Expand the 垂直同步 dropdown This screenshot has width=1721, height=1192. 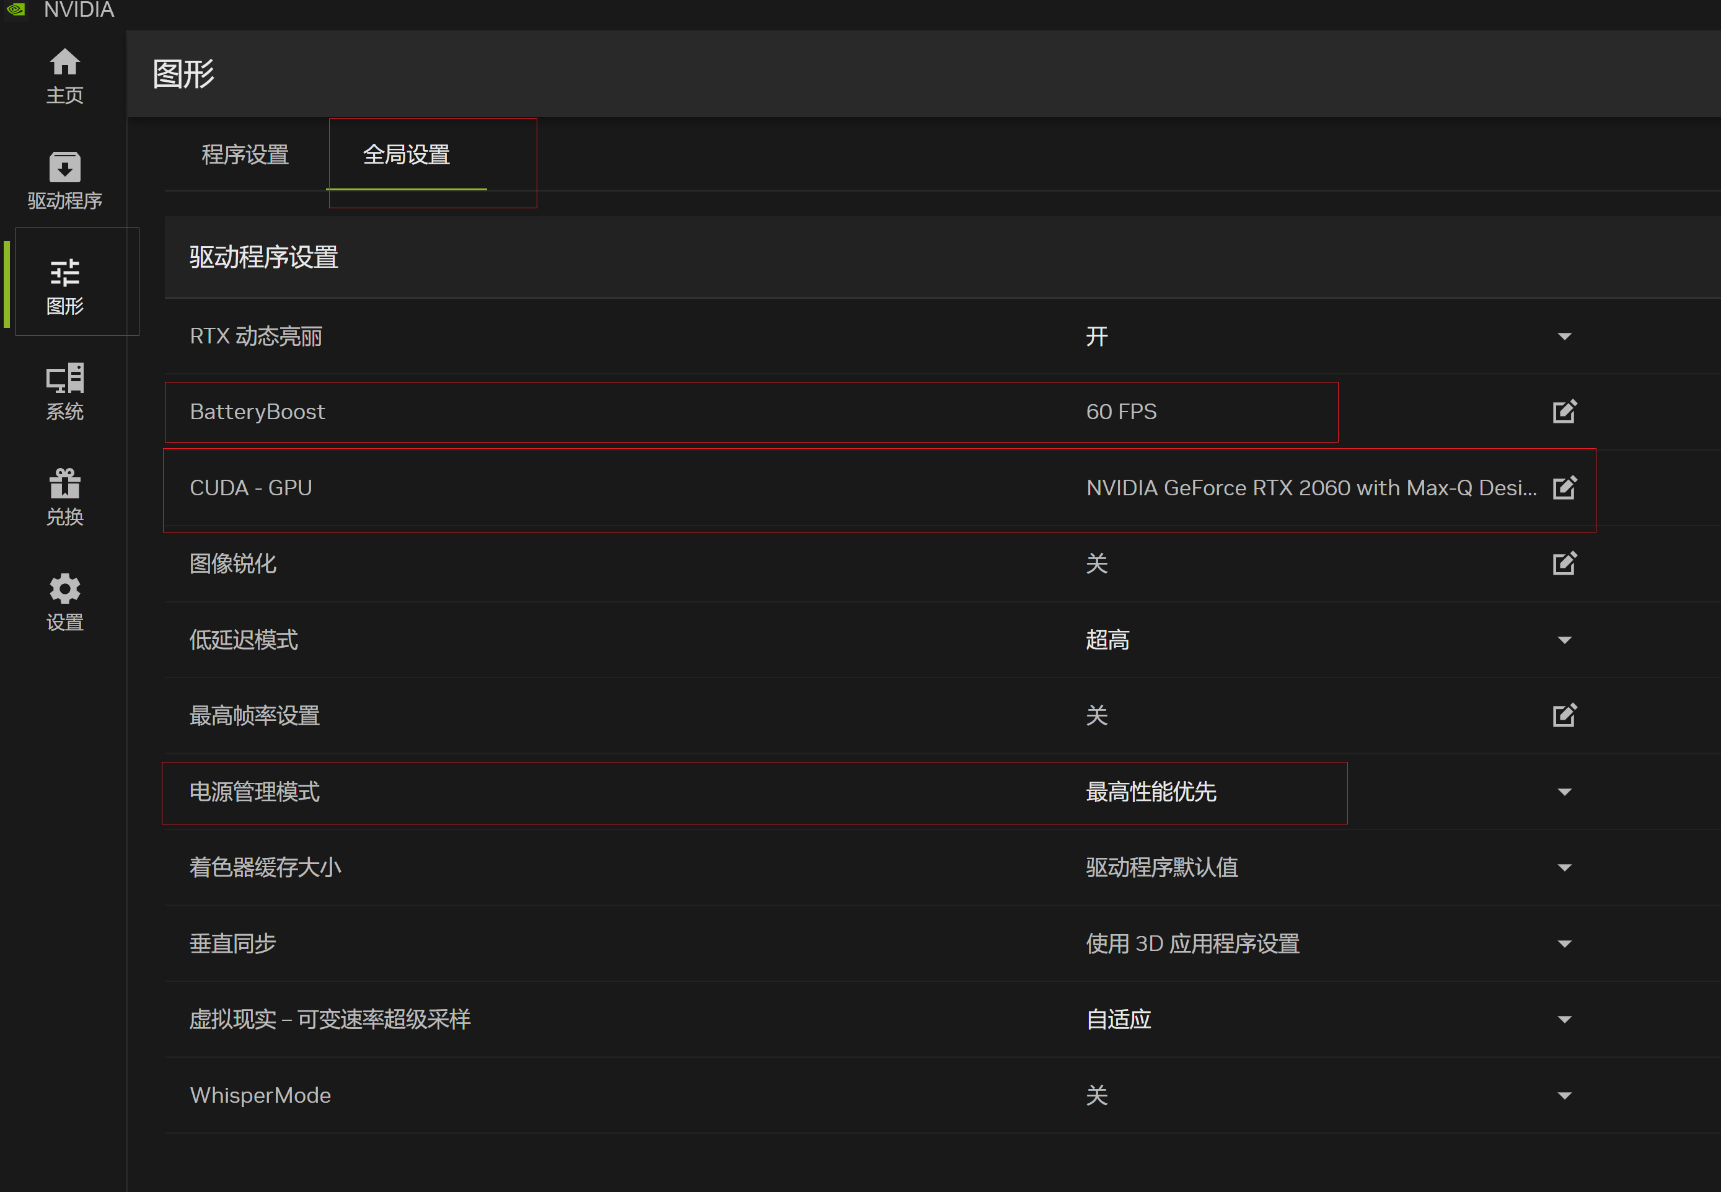pos(1564,943)
